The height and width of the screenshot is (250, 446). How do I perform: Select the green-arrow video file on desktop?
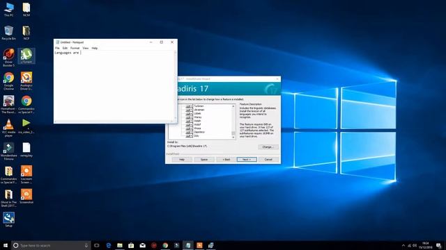coord(26,126)
